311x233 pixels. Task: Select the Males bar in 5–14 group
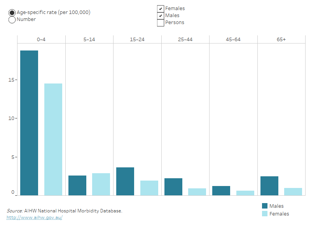coord(77,185)
